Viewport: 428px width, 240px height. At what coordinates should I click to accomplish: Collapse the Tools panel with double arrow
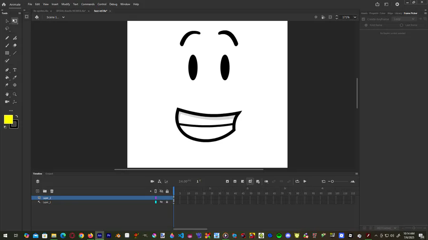tap(2, 10)
